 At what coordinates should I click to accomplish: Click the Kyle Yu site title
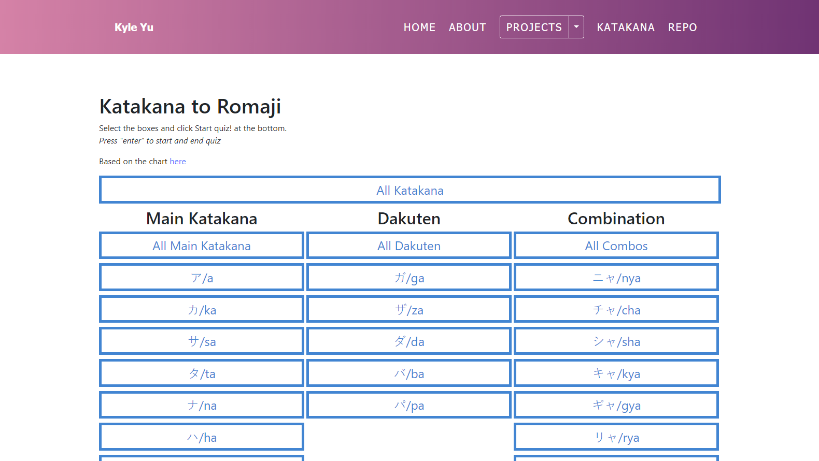pos(134,27)
